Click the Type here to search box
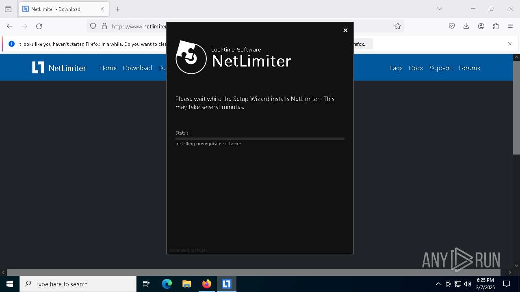520x292 pixels. click(78, 284)
